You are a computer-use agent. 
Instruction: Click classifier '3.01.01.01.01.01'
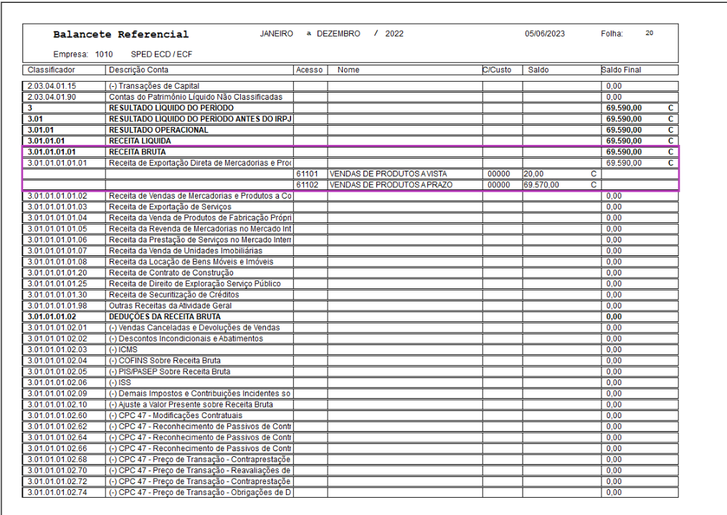[x=57, y=163]
